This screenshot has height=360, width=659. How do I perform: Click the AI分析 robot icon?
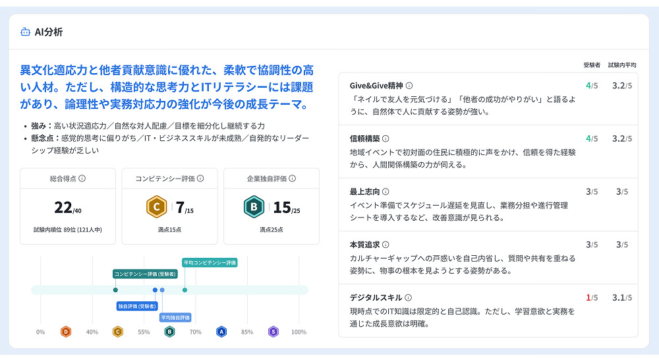[25, 32]
